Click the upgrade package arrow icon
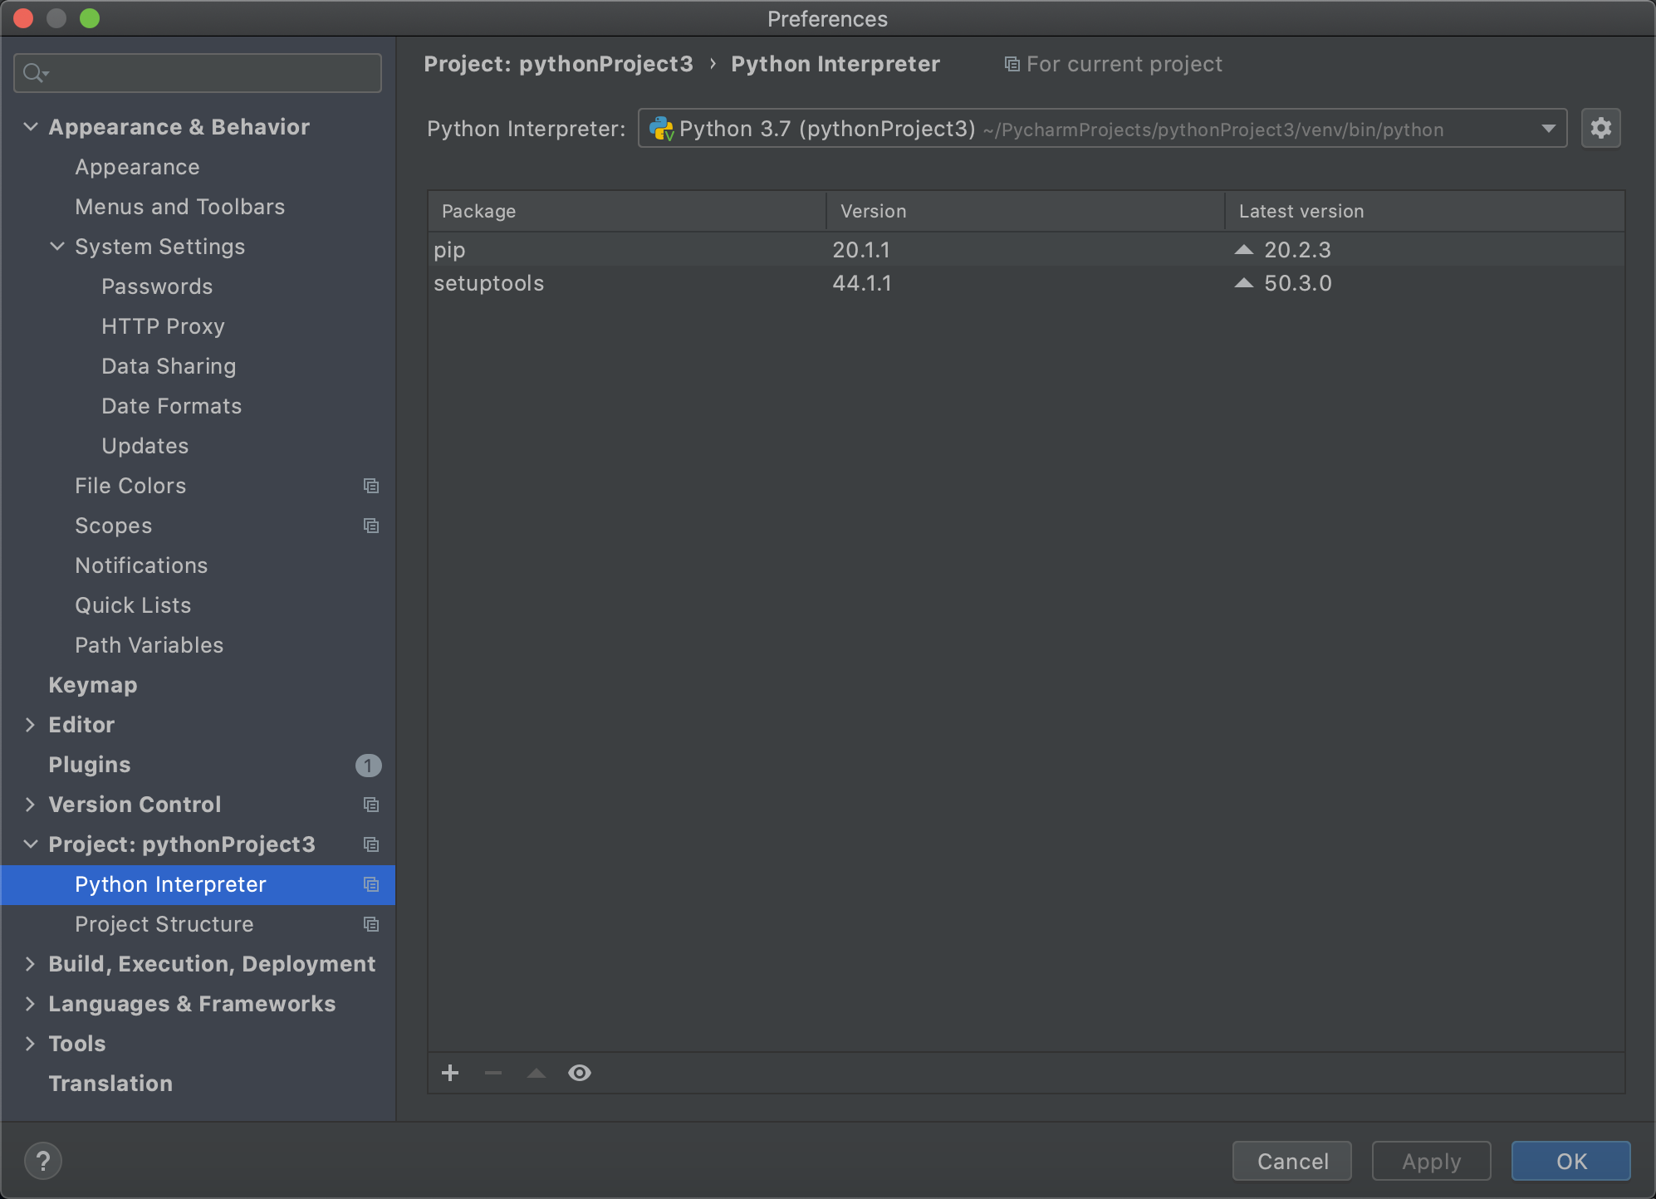1656x1199 pixels. tap(536, 1073)
